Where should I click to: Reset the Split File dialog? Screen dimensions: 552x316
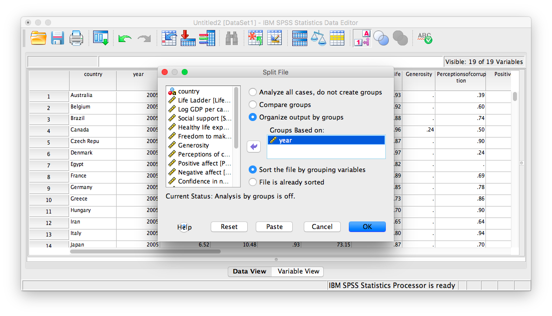(x=229, y=226)
